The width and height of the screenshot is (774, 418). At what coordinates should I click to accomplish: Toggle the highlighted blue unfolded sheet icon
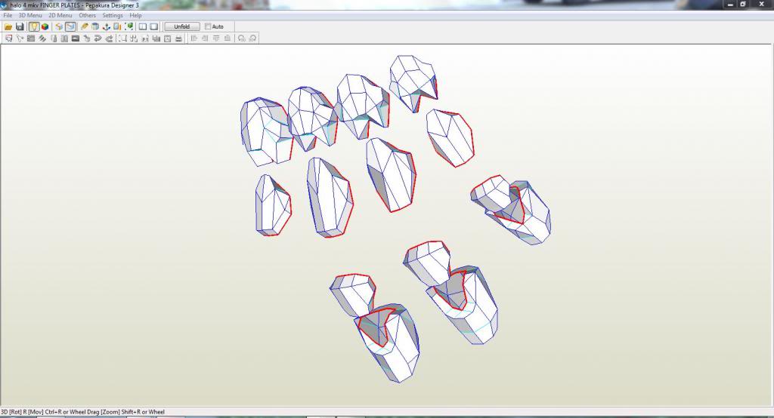(x=70, y=26)
